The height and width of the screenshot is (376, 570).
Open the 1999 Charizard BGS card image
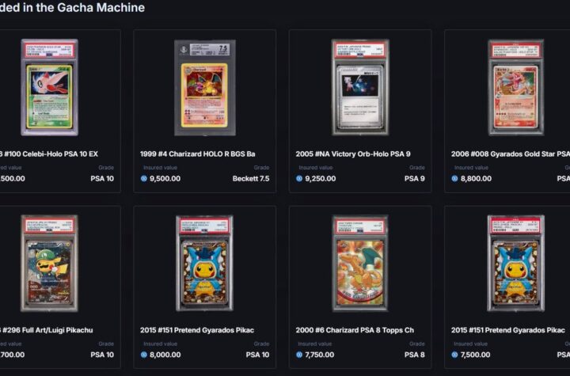tap(205, 88)
